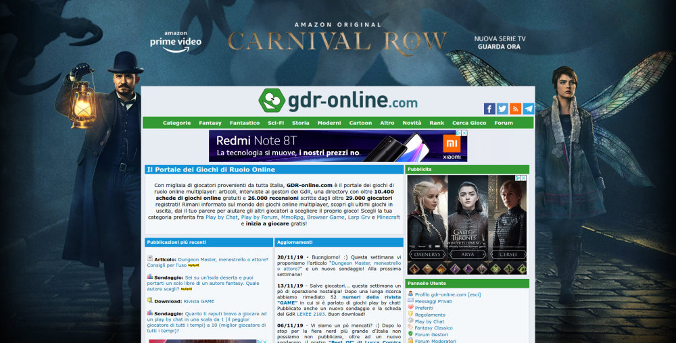Click the Play by Chat link in intro paragraph

tap(222, 217)
